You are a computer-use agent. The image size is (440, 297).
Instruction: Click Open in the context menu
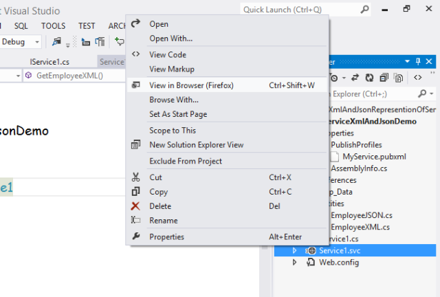pos(228,24)
